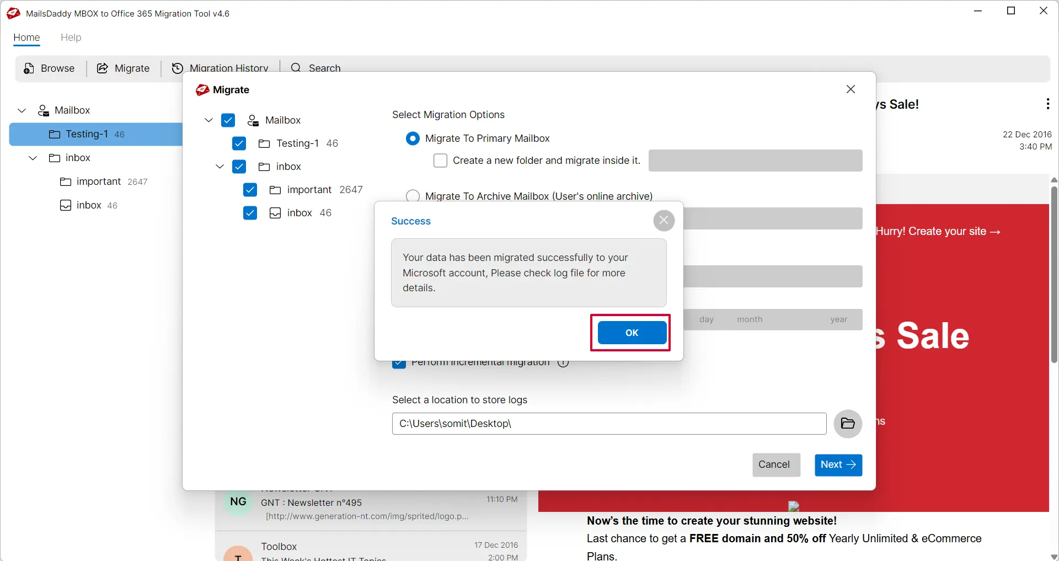
Task: Click the Migrate toolbar icon
Action: point(103,68)
